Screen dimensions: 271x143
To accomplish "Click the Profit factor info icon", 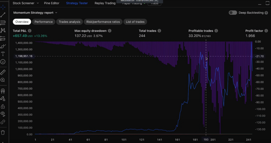I will click(x=267, y=31).
